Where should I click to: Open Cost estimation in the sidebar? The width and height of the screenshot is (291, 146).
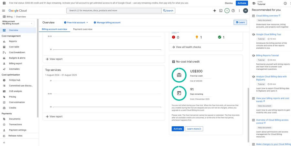point(17,102)
